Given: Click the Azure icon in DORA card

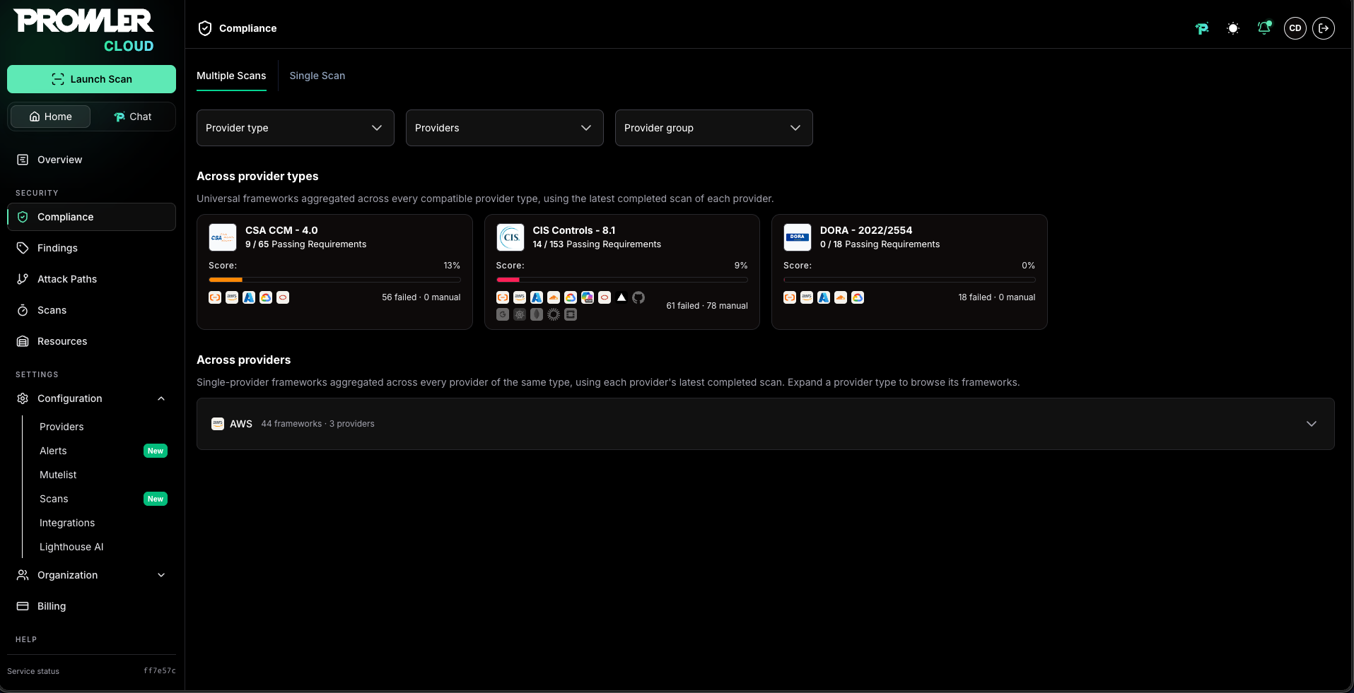Looking at the screenshot, I should (824, 297).
